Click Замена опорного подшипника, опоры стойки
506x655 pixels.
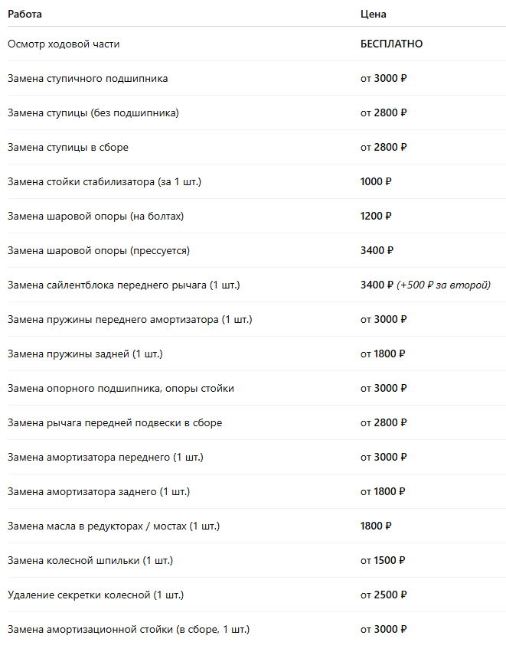click(121, 389)
